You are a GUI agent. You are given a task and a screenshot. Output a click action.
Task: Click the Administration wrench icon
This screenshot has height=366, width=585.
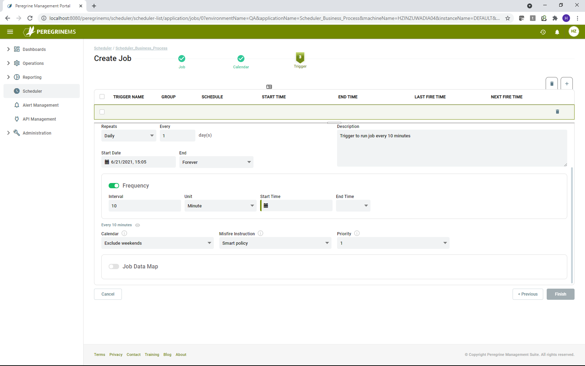[17, 133]
